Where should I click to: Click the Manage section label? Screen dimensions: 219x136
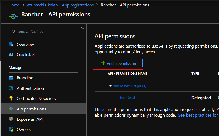[x=15, y=67]
